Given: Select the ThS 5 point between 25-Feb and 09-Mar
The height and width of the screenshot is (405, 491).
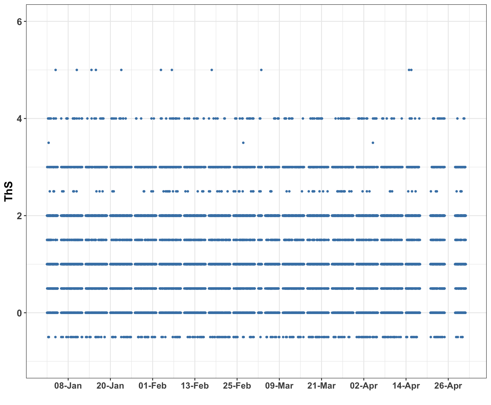Looking at the screenshot, I should click(x=261, y=70).
